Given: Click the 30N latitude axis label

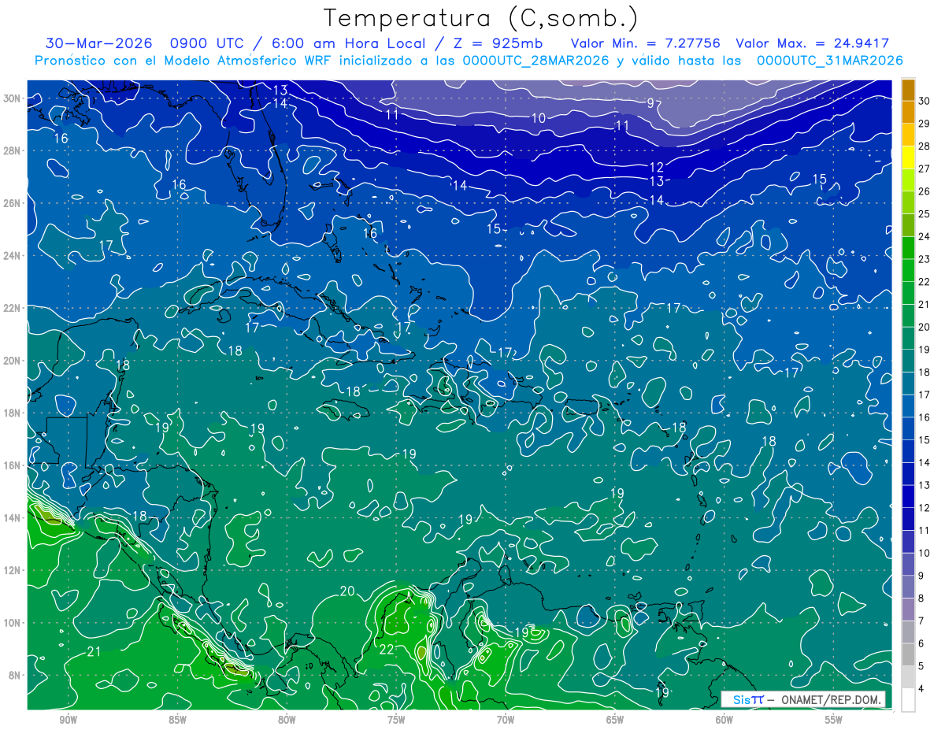Looking at the screenshot, I should 11,98.
